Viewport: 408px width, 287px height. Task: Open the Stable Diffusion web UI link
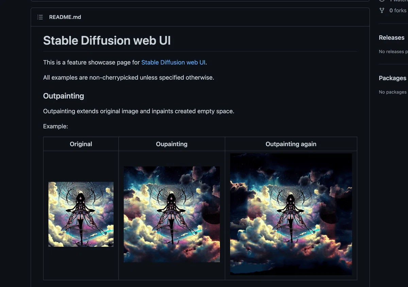pyautogui.click(x=173, y=62)
